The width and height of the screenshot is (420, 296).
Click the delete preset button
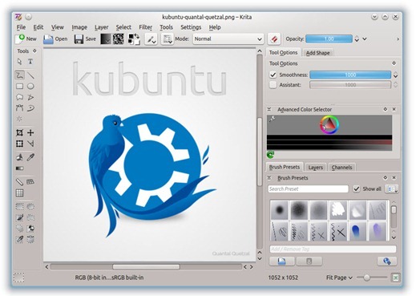309,262
